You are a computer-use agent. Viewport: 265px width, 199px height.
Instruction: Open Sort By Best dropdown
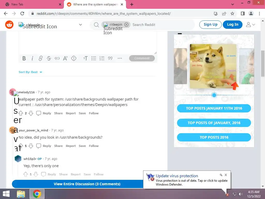pos(31,72)
